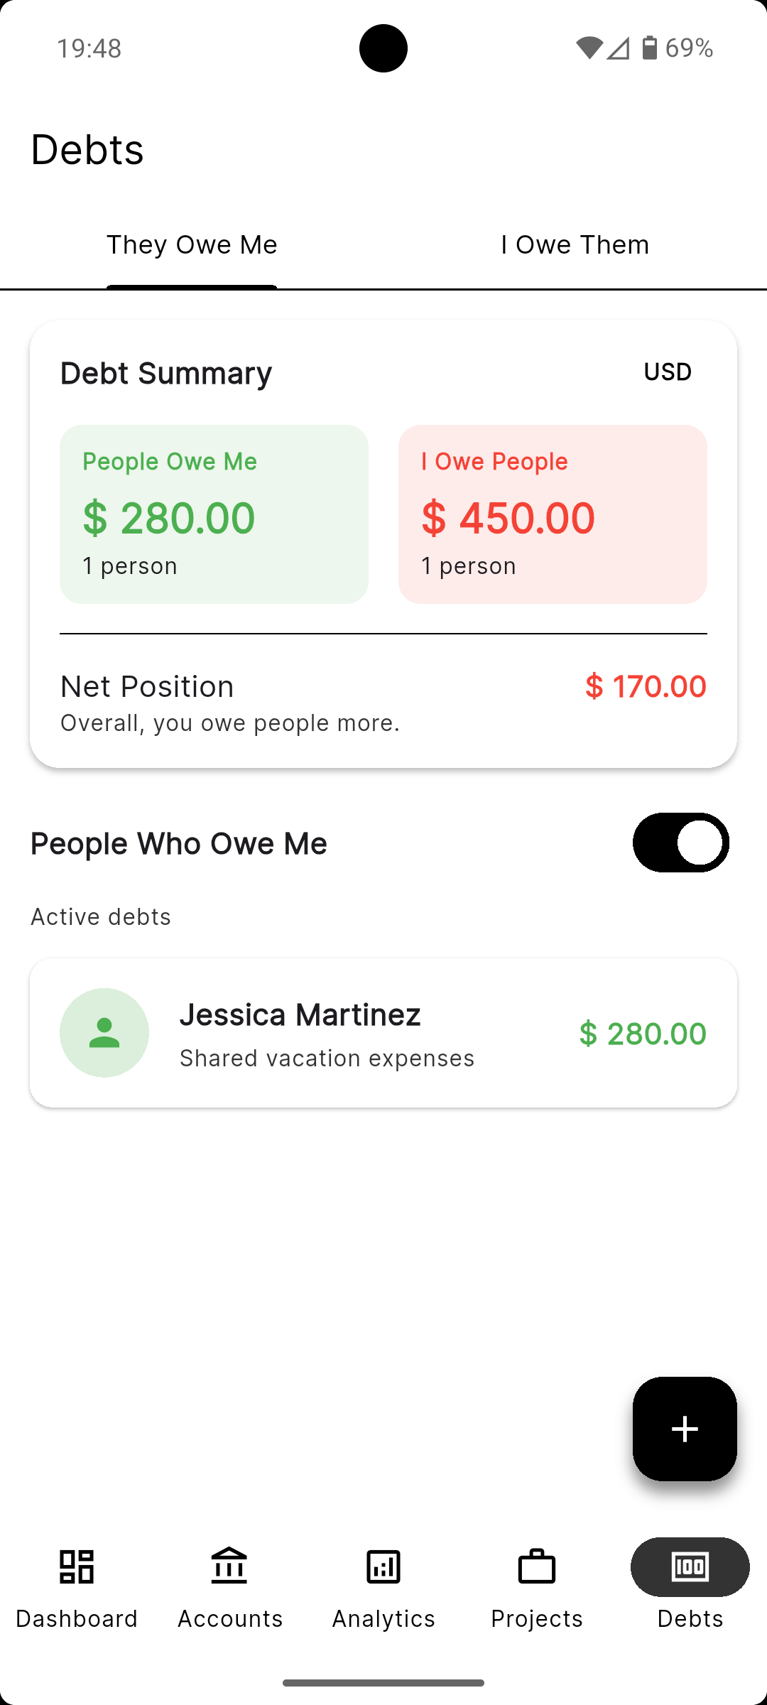The width and height of the screenshot is (767, 1705).
Task: Open the Analytics chart icon
Action: pos(383,1566)
